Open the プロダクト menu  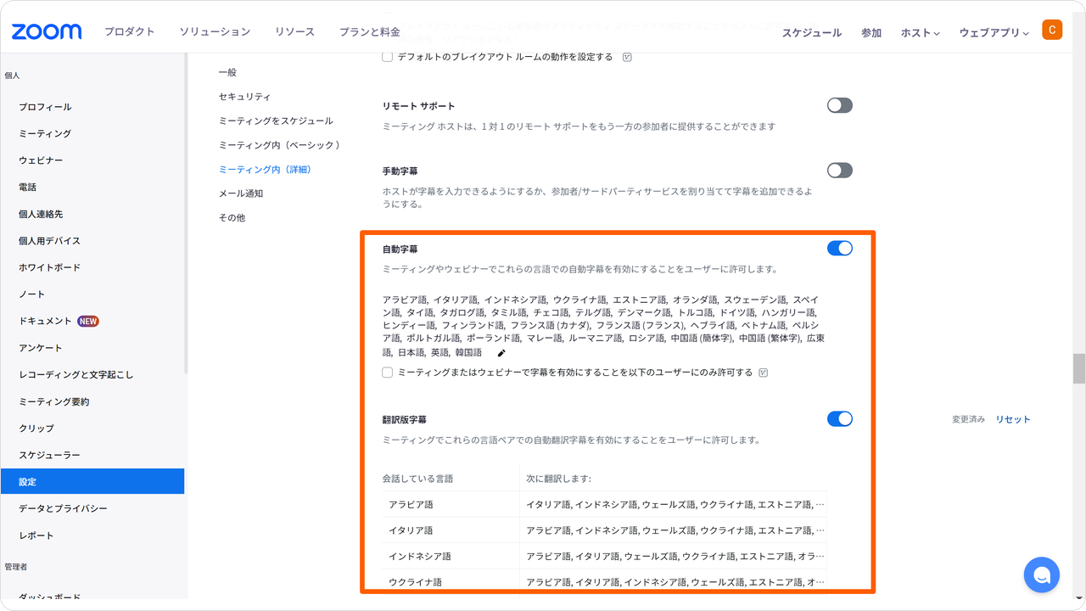tap(130, 31)
